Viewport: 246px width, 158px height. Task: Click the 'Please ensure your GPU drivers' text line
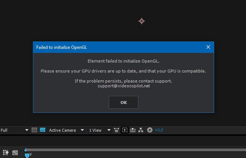point(123,71)
